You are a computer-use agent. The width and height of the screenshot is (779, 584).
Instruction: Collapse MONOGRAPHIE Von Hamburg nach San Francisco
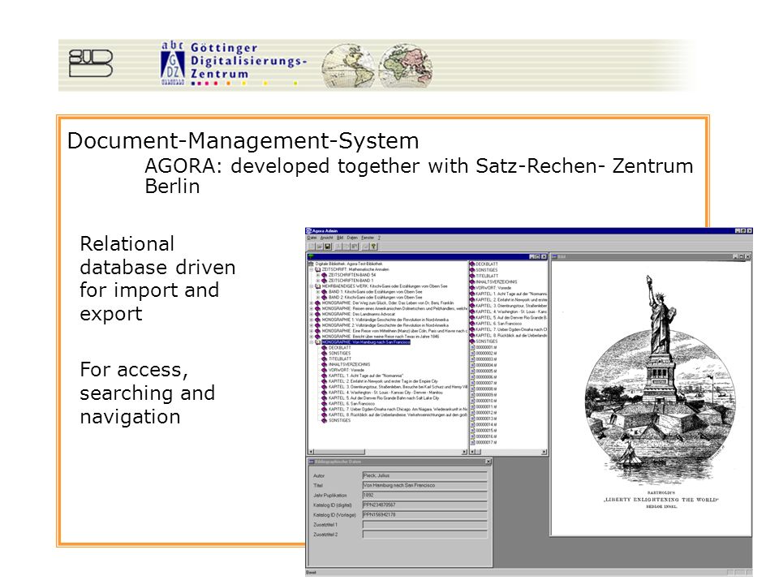[312, 342]
